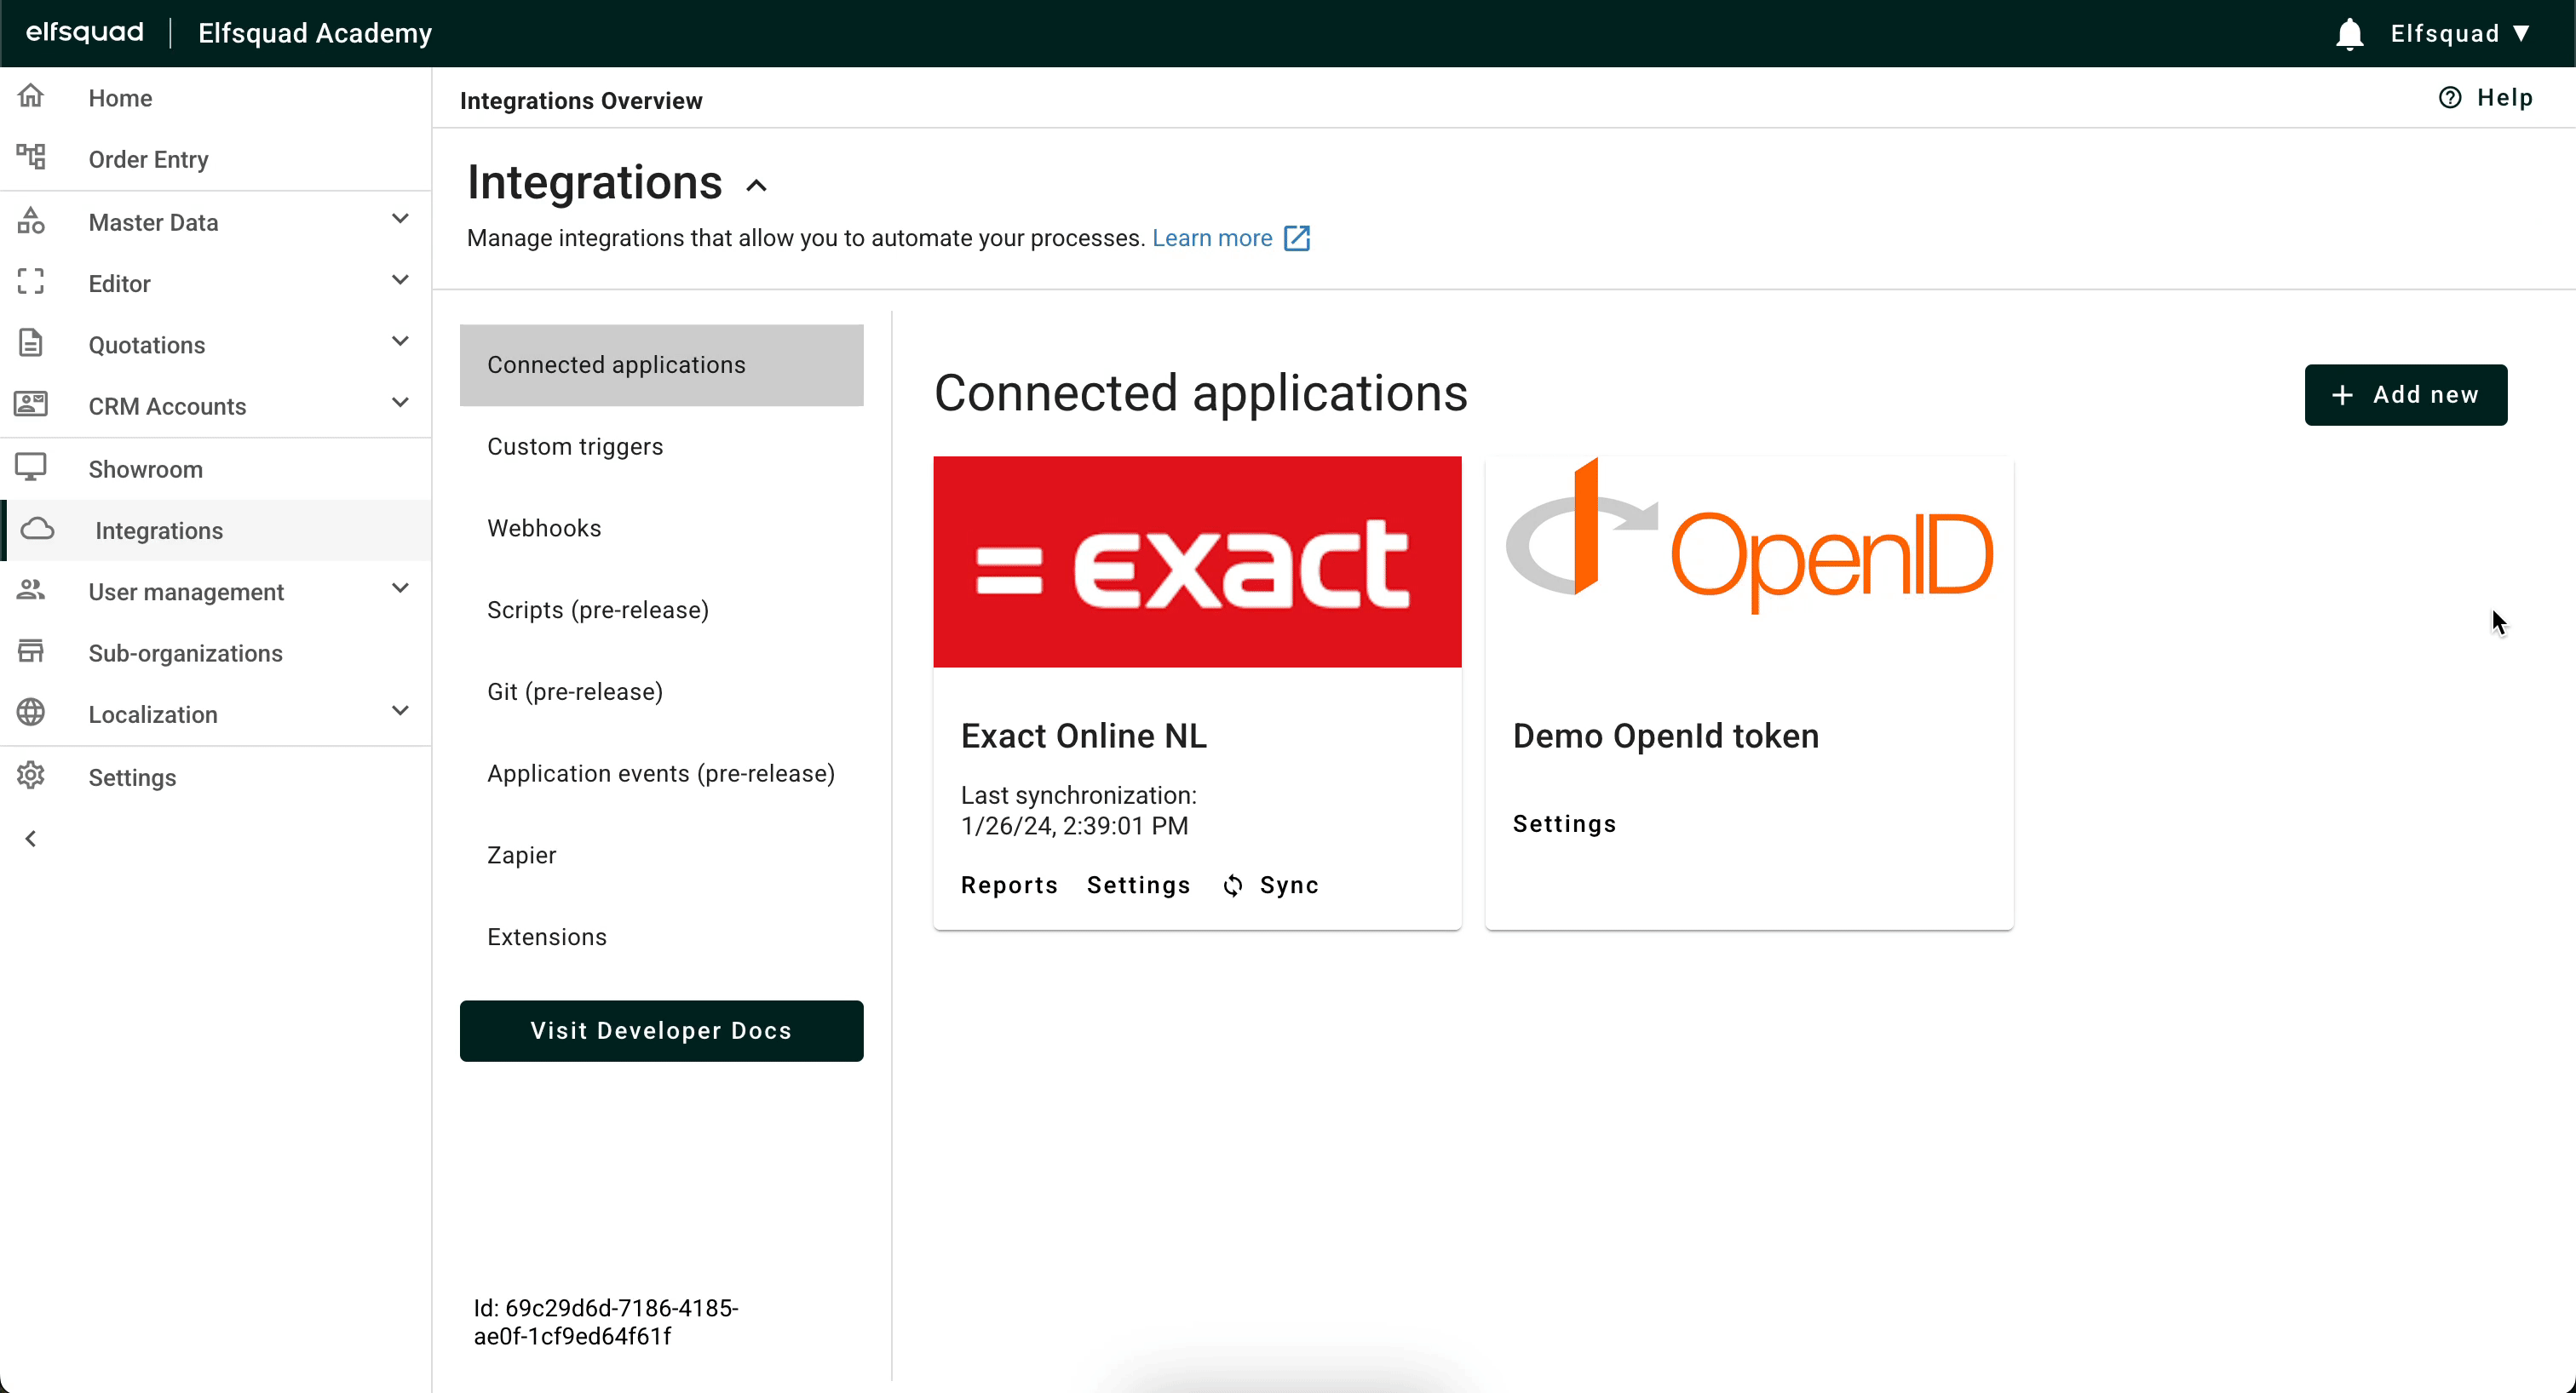
Task: Select Connected applications tab
Action: tap(661, 364)
